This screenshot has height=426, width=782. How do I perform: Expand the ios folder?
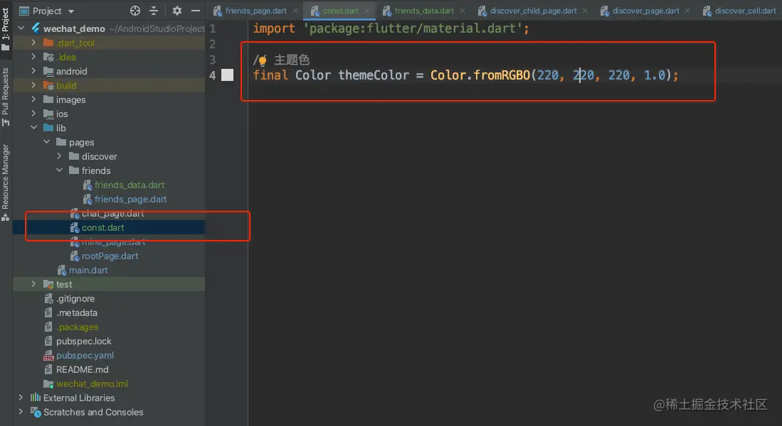coord(33,114)
